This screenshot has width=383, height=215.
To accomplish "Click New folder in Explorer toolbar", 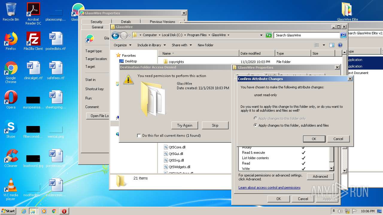I will tap(206, 45).
